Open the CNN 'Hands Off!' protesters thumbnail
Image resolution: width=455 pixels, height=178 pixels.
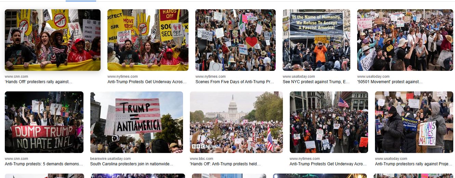(53, 40)
